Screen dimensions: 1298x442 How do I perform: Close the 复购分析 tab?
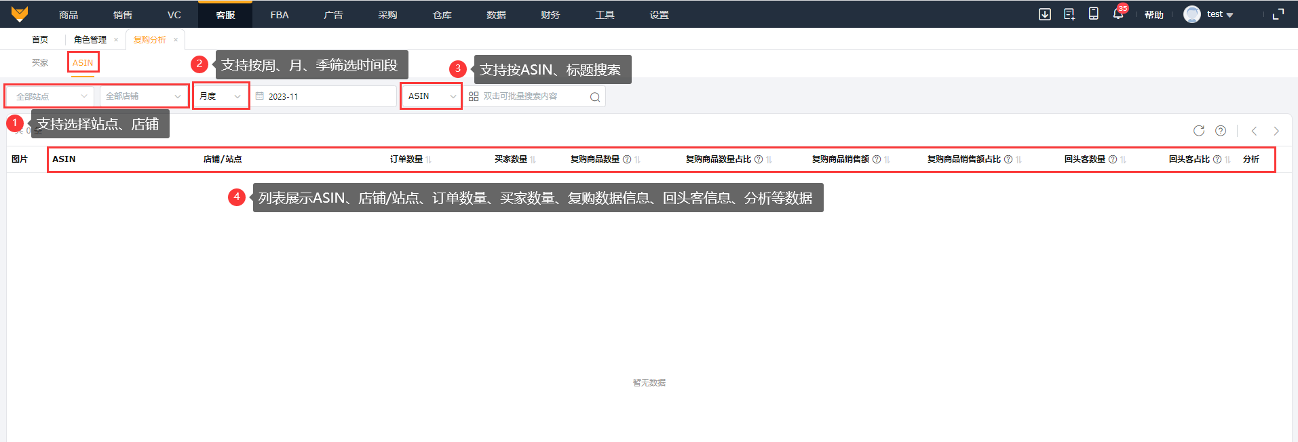coord(176,40)
